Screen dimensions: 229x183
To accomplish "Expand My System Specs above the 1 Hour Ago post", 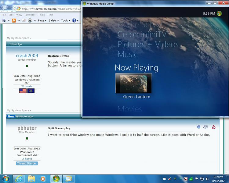I will [19, 38].
